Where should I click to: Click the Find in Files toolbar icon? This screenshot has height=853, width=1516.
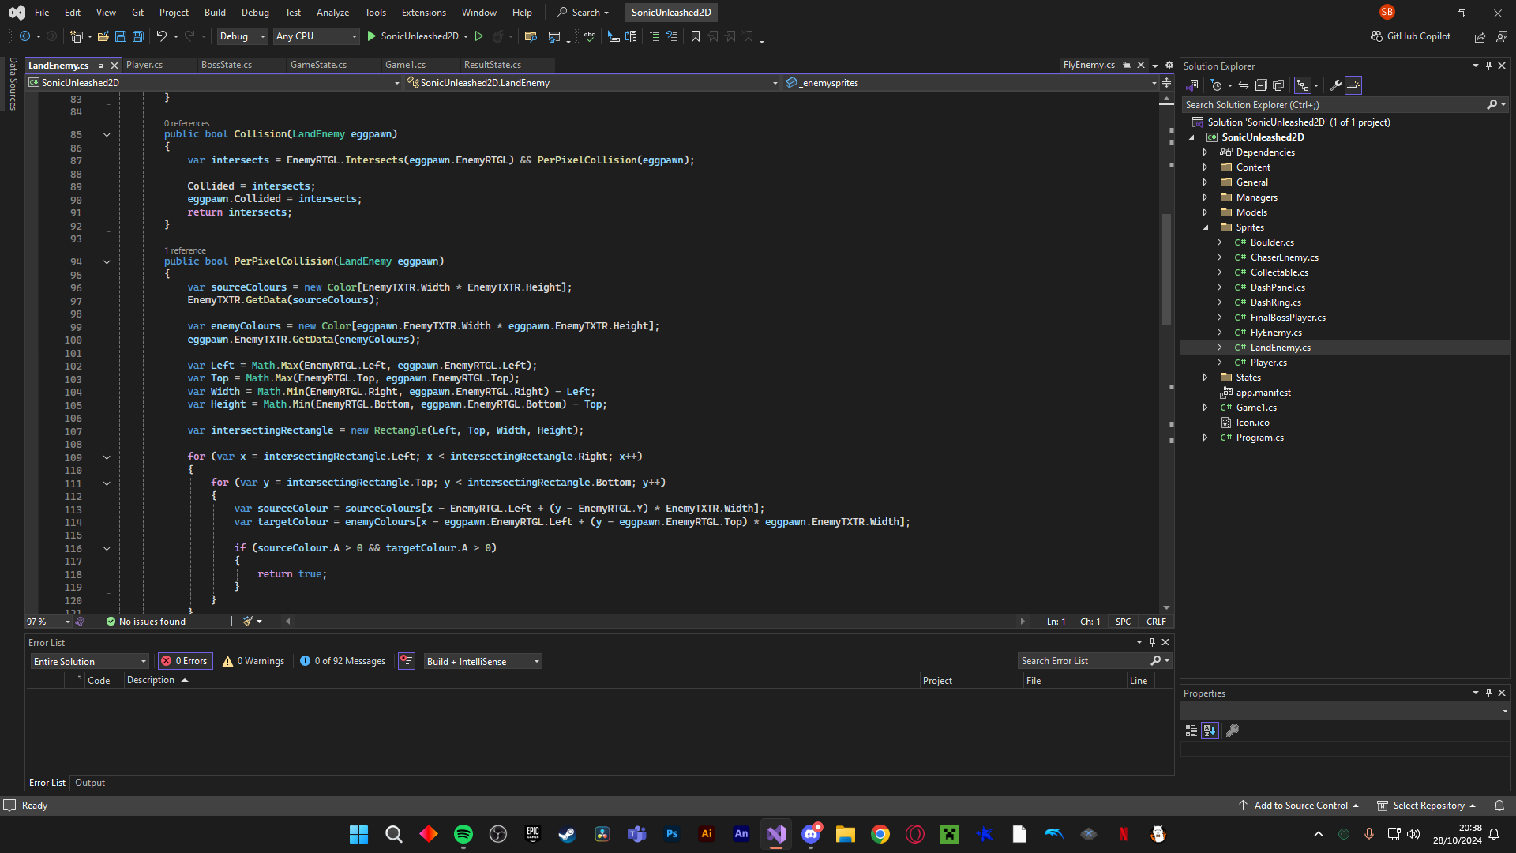pyautogui.click(x=531, y=36)
